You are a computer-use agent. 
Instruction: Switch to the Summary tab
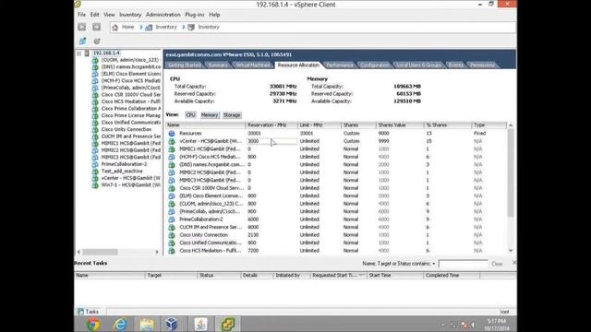[218, 65]
